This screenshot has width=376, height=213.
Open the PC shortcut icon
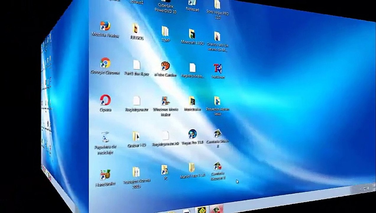click(165, 170)
